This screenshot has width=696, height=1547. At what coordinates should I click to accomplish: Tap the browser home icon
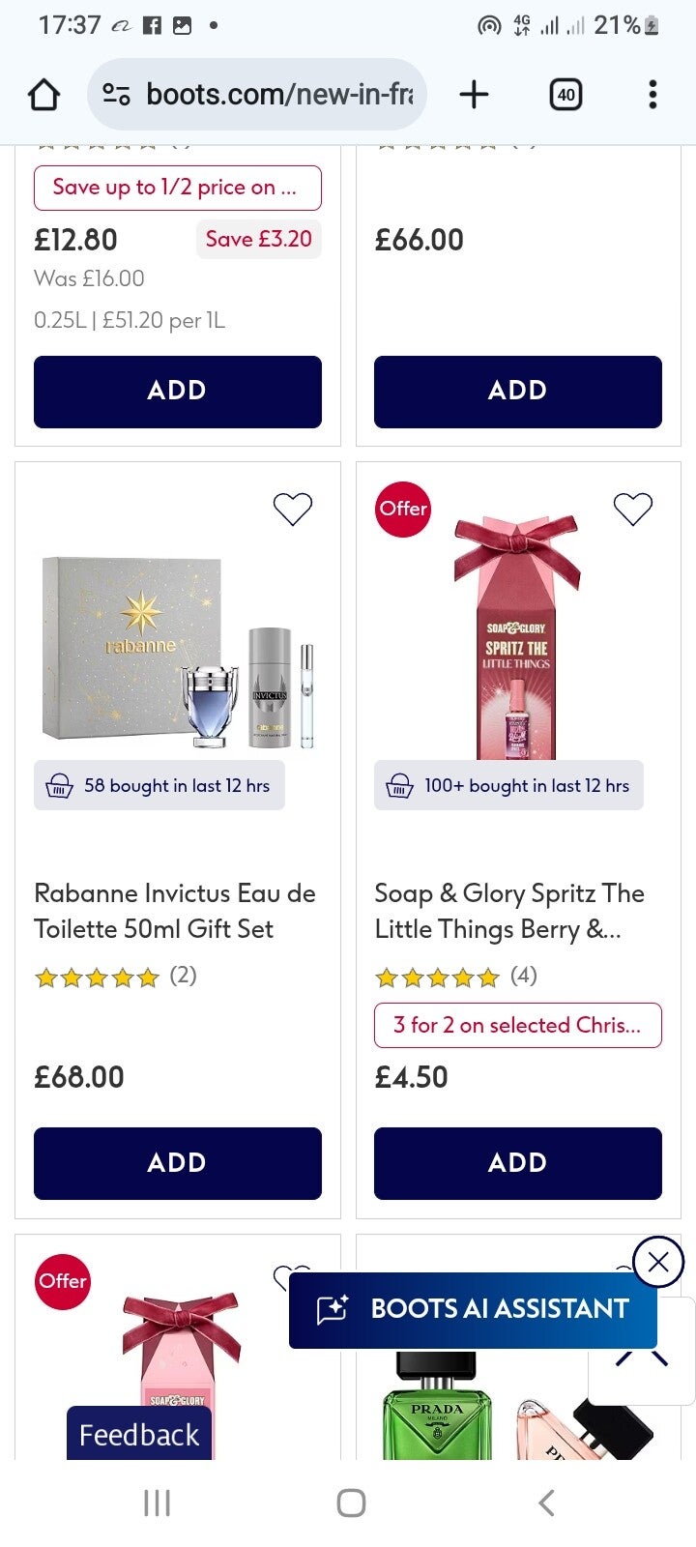pyautogui.click(x=43, y=95)
